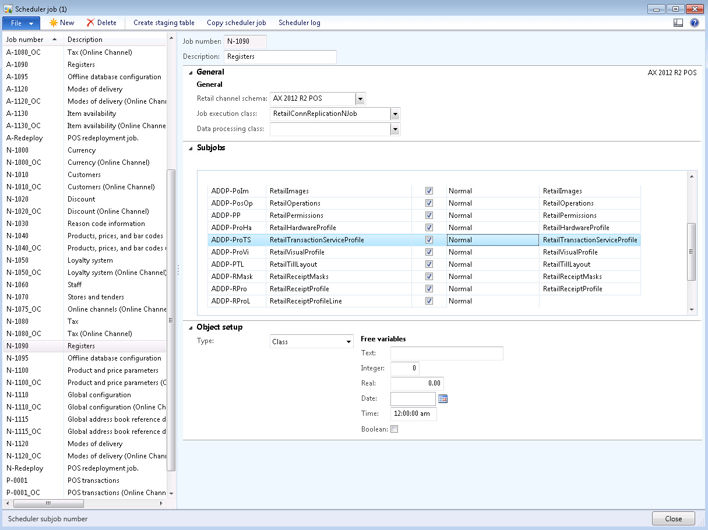708x530 pixels.
Task: Click the red Delete X icon
Action: pos(90,23)
